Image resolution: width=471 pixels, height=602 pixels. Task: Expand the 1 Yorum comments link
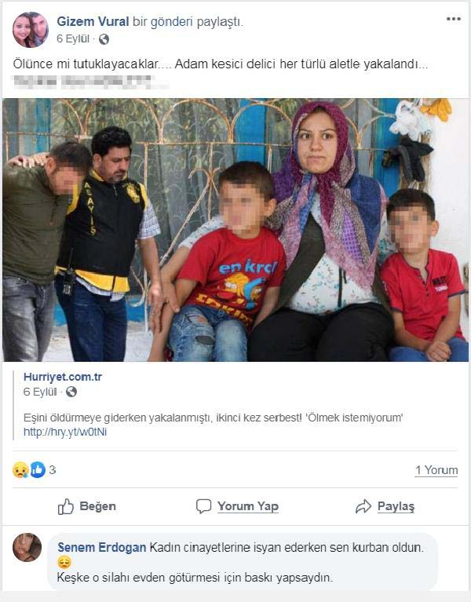point(436,470)
